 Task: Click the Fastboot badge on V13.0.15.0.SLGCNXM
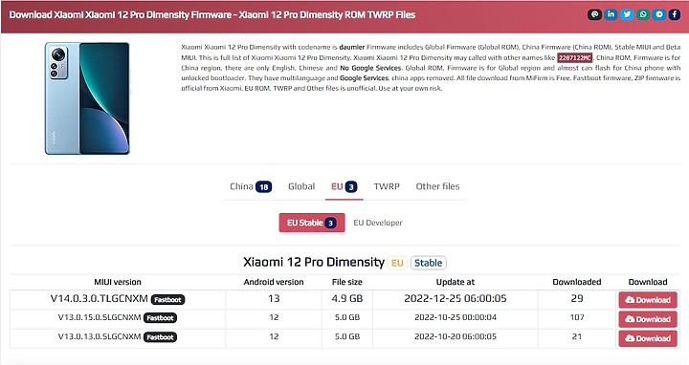[160, 318]
